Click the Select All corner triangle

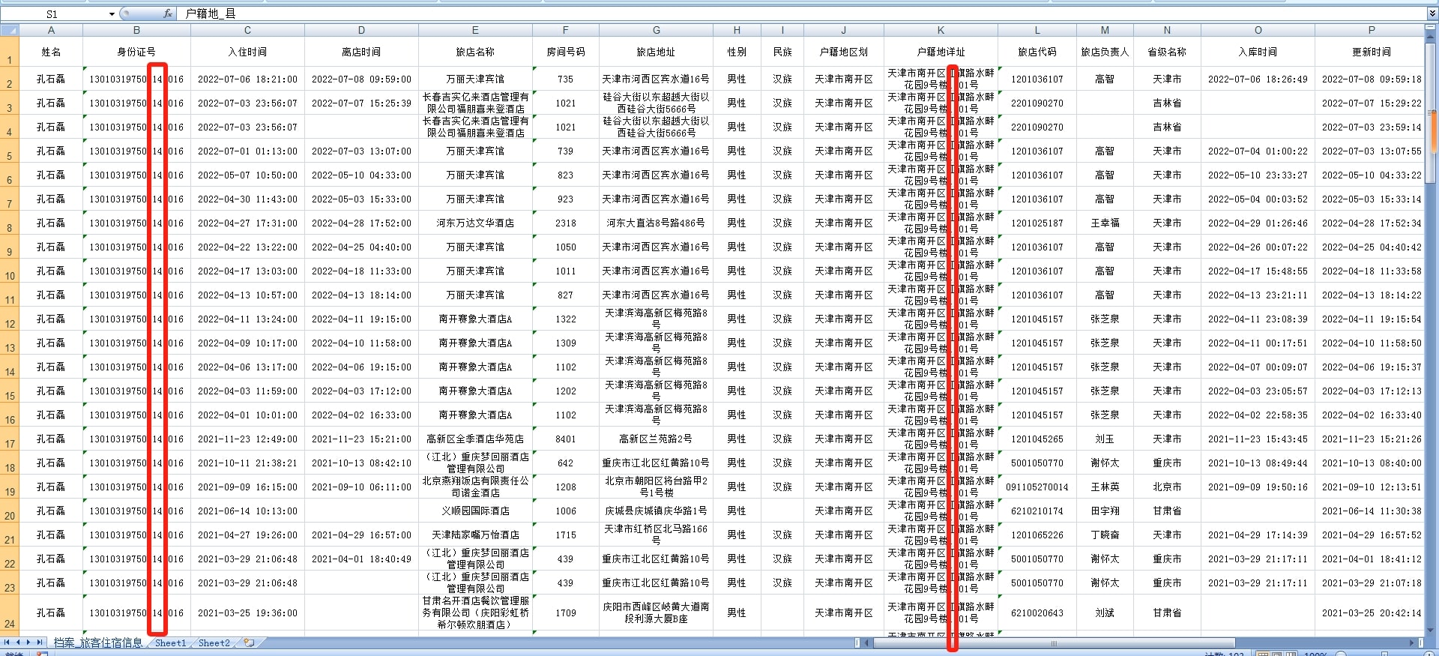[x=9, y=30]
